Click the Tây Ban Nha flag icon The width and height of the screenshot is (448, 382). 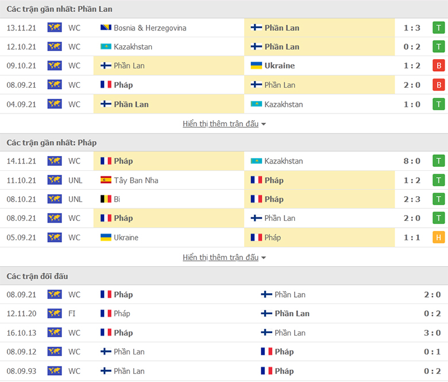(106, 180)
